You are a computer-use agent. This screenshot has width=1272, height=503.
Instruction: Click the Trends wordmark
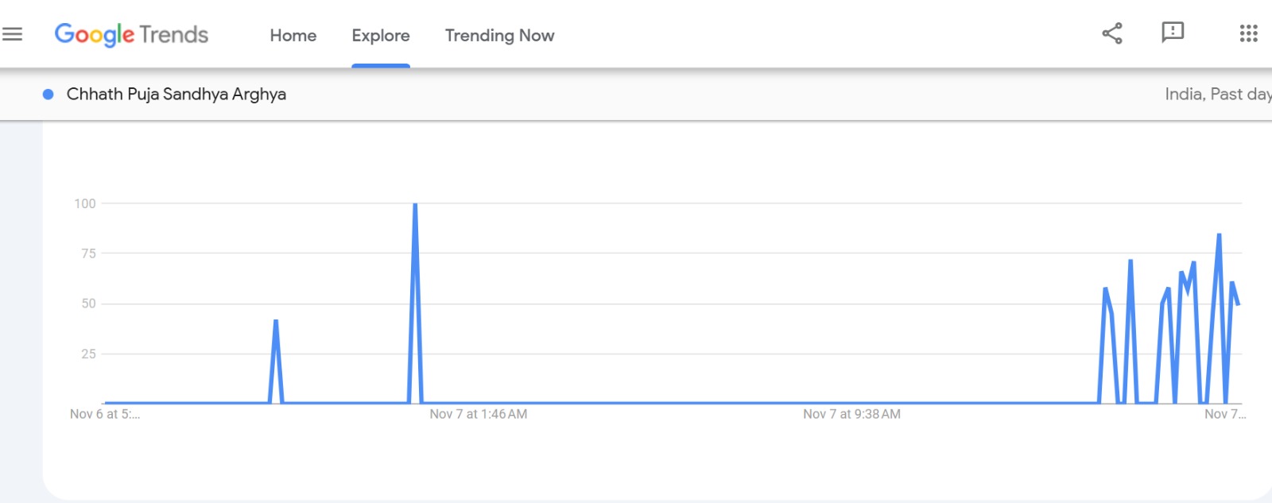pos(176,35)
